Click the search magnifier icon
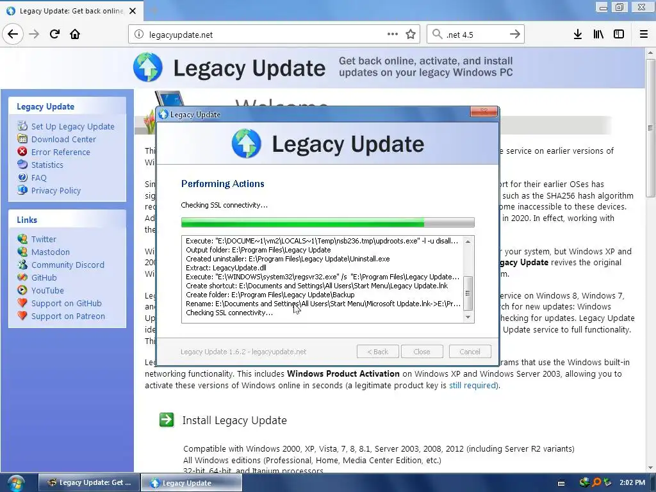Screen dimensions: 656x492 point(437,34)
